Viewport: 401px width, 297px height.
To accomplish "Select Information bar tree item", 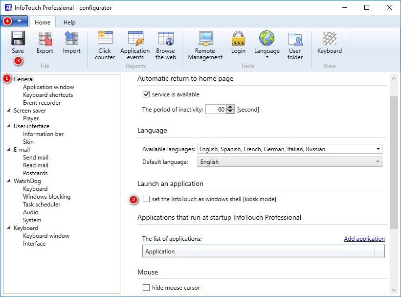I will (x=43, y=134).
